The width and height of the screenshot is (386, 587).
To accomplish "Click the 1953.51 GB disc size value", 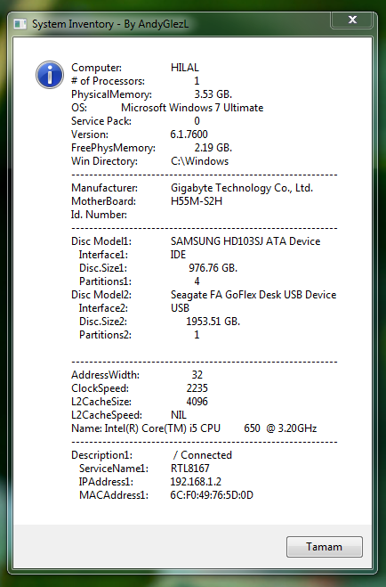I will tap(213, 322).
